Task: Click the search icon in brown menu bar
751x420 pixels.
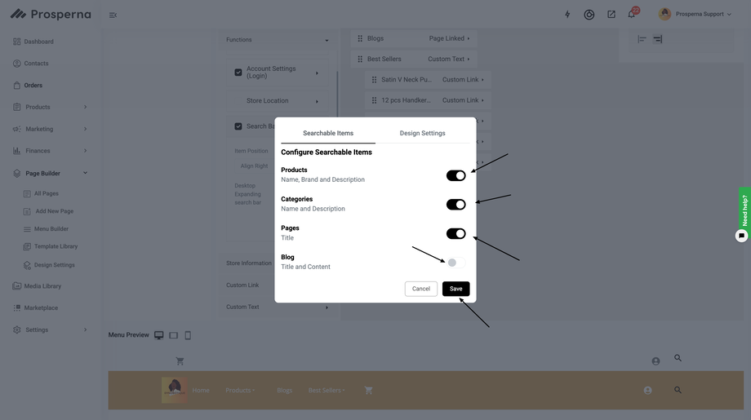Action: pyautogui.click(x=678, y=390)
